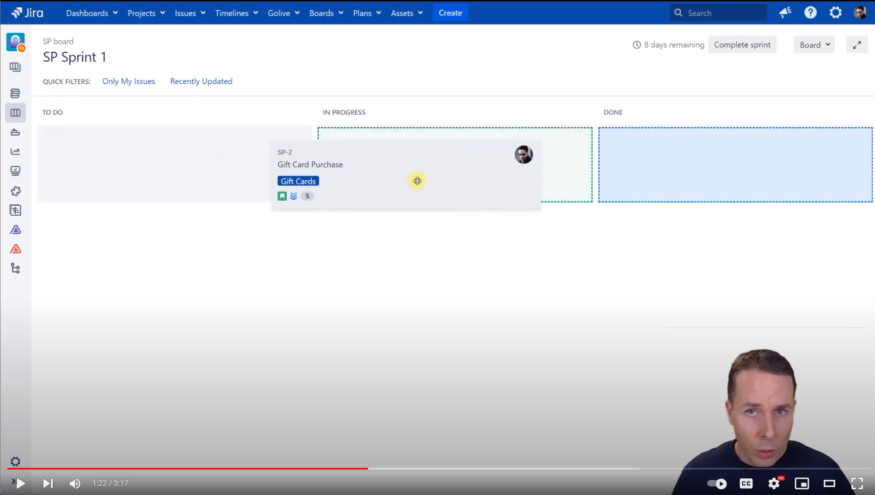Image resolution: width=875 pixels, height=495 pixels.
Task: Click the expand fullscreen board icon
Action: coord(857,45)
